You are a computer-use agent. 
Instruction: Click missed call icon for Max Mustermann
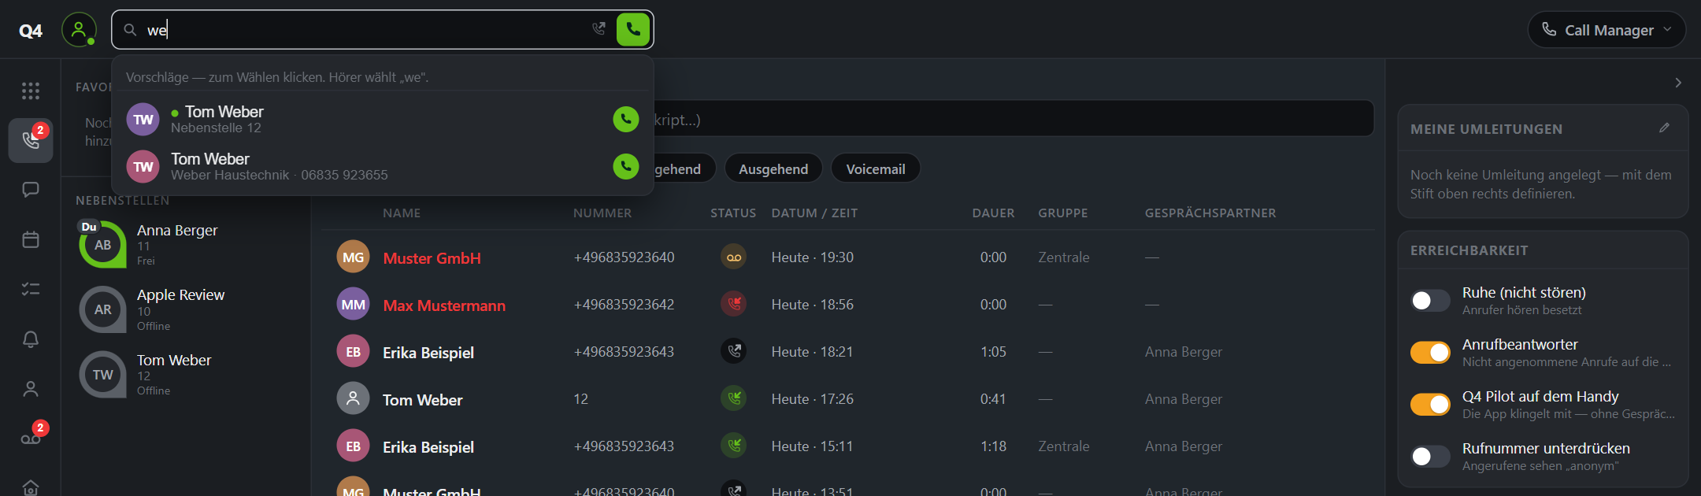point(734,304)
